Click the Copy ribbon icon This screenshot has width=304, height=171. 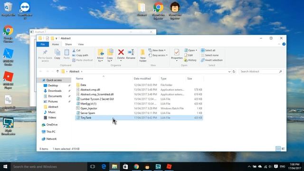pos(57,54)
